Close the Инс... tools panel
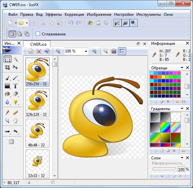The height and width of the screenshot is (188, 193). [x=19, y=43]
